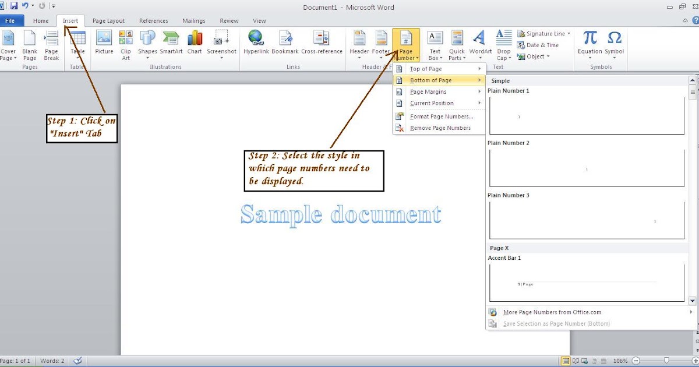Screen dimensions: 699x367
Task: Select the Plain Number 2 page style
Action: 585,168
